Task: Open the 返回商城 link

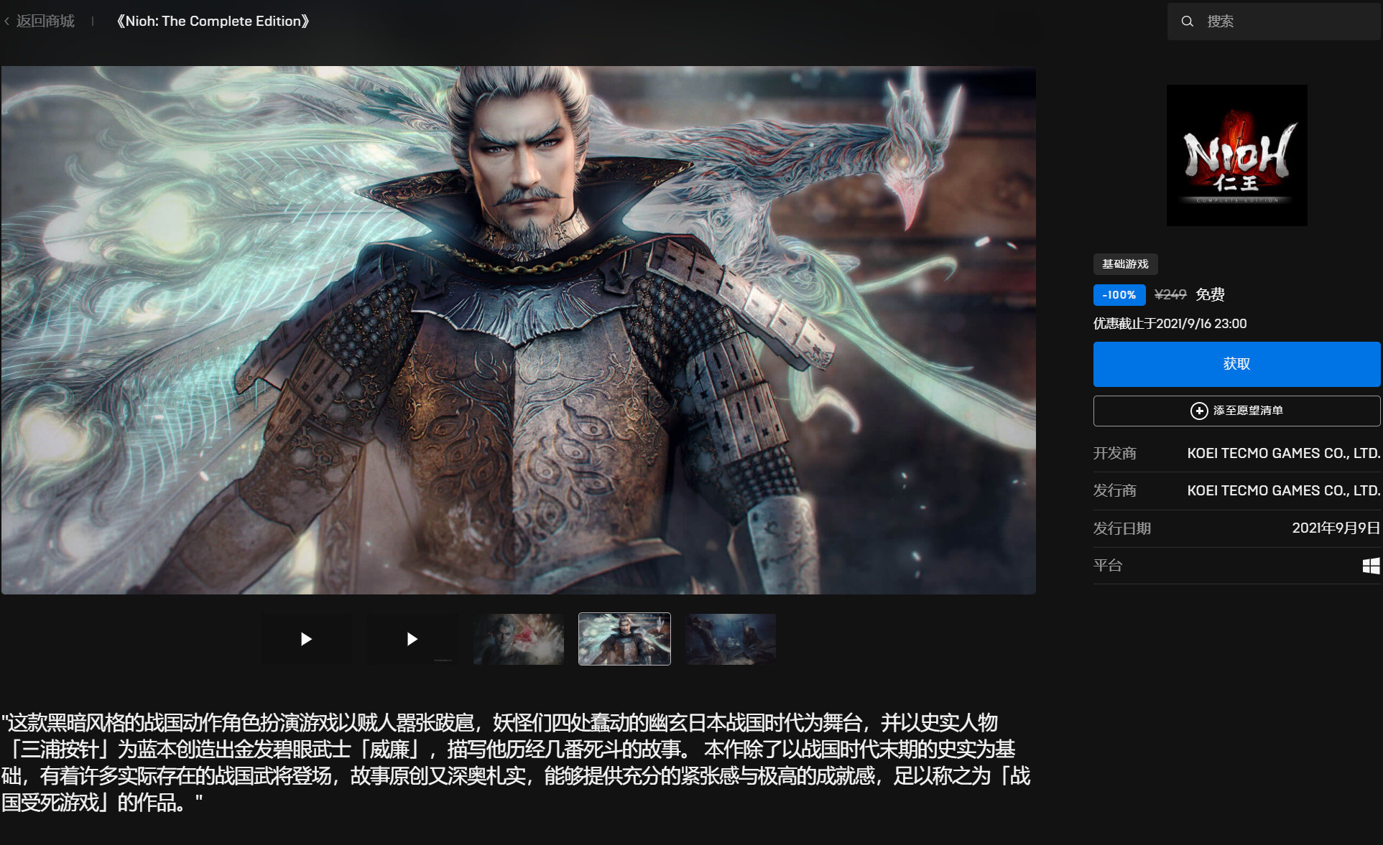Action: [x=45, y=22]
